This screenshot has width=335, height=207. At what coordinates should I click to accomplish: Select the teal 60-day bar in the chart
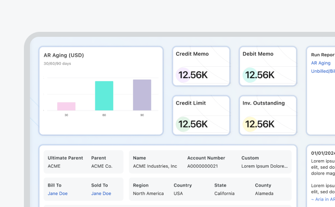[104, 96]
